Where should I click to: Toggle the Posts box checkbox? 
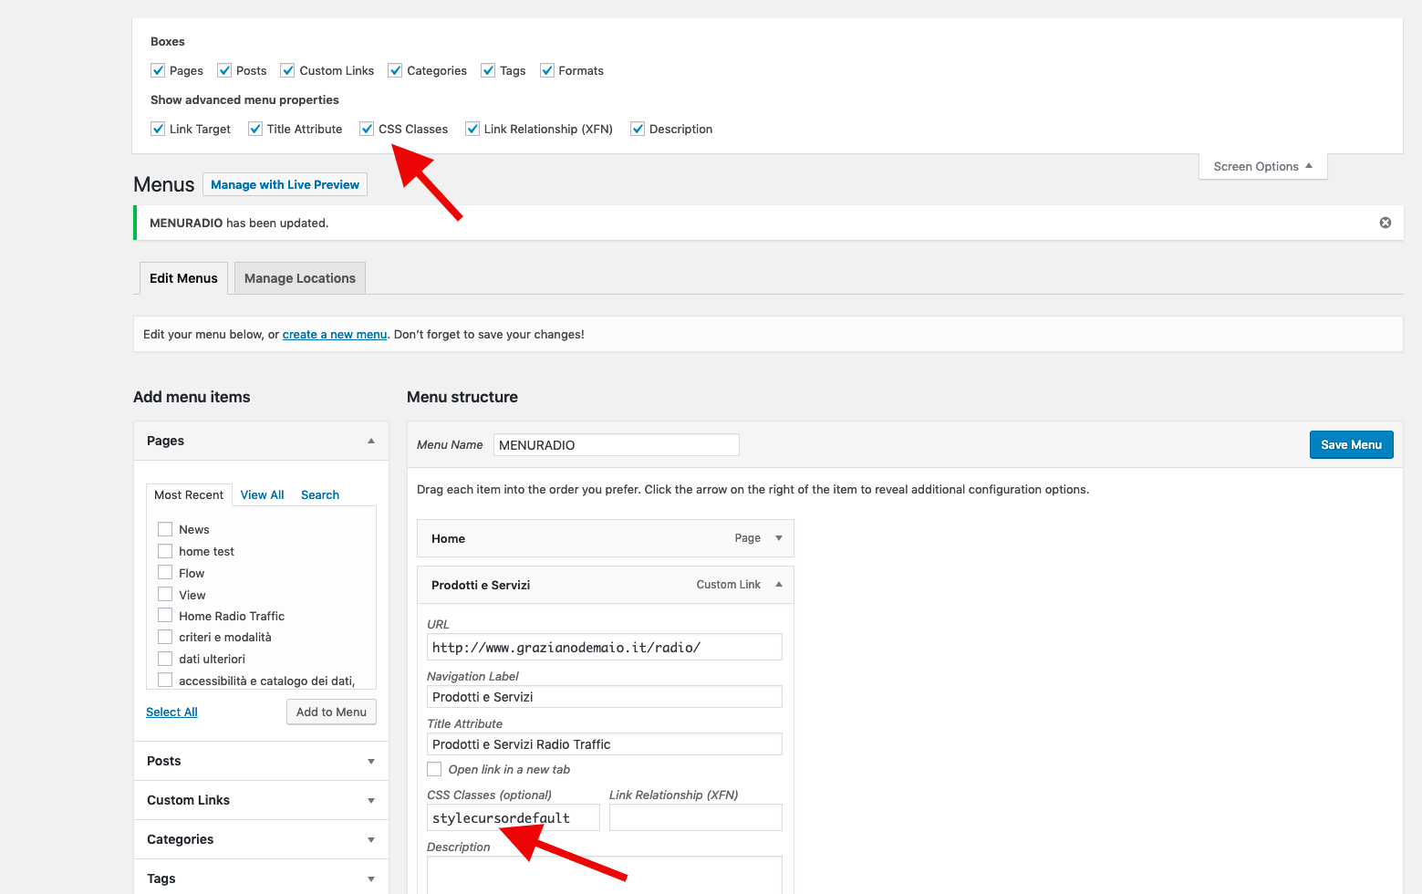(224, 70)
